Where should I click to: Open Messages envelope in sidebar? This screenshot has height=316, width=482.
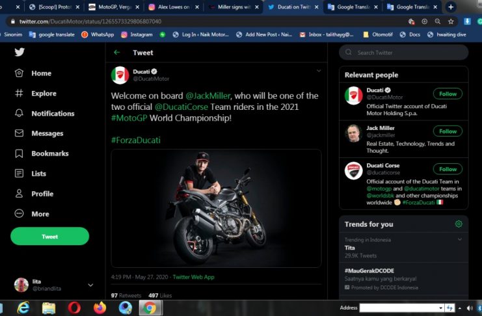click(20, 133)
